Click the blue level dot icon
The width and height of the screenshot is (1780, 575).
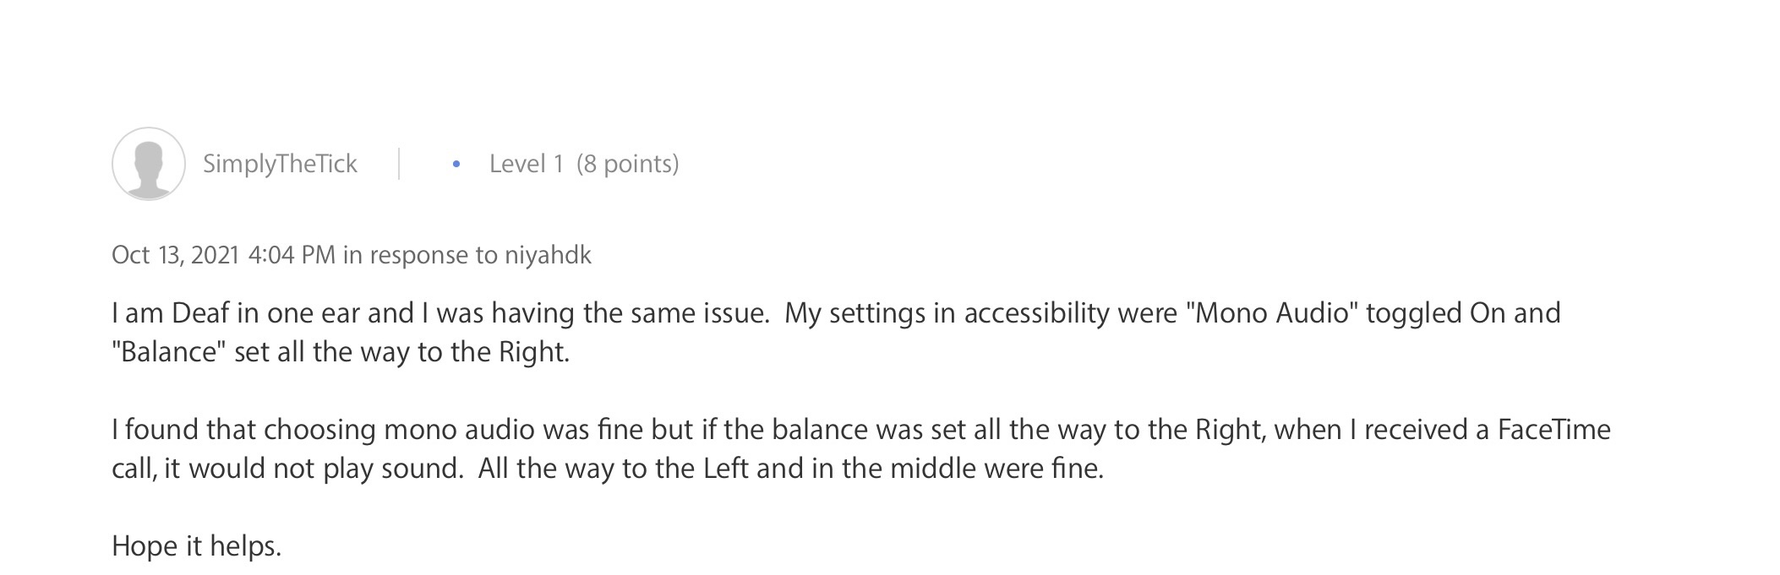pyautogui.click(x=456, y=164)
